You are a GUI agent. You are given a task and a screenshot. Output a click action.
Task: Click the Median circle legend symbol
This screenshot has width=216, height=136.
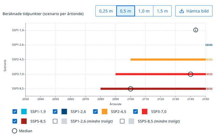[x=15, y=131]
